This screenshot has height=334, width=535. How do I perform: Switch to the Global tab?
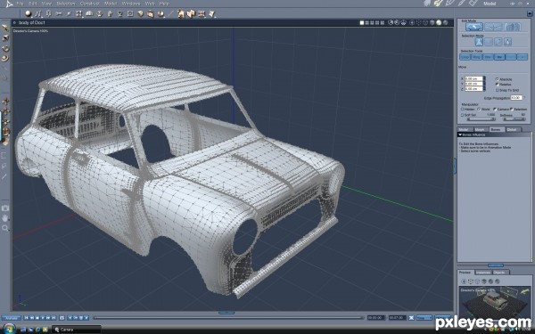(512, 129)
